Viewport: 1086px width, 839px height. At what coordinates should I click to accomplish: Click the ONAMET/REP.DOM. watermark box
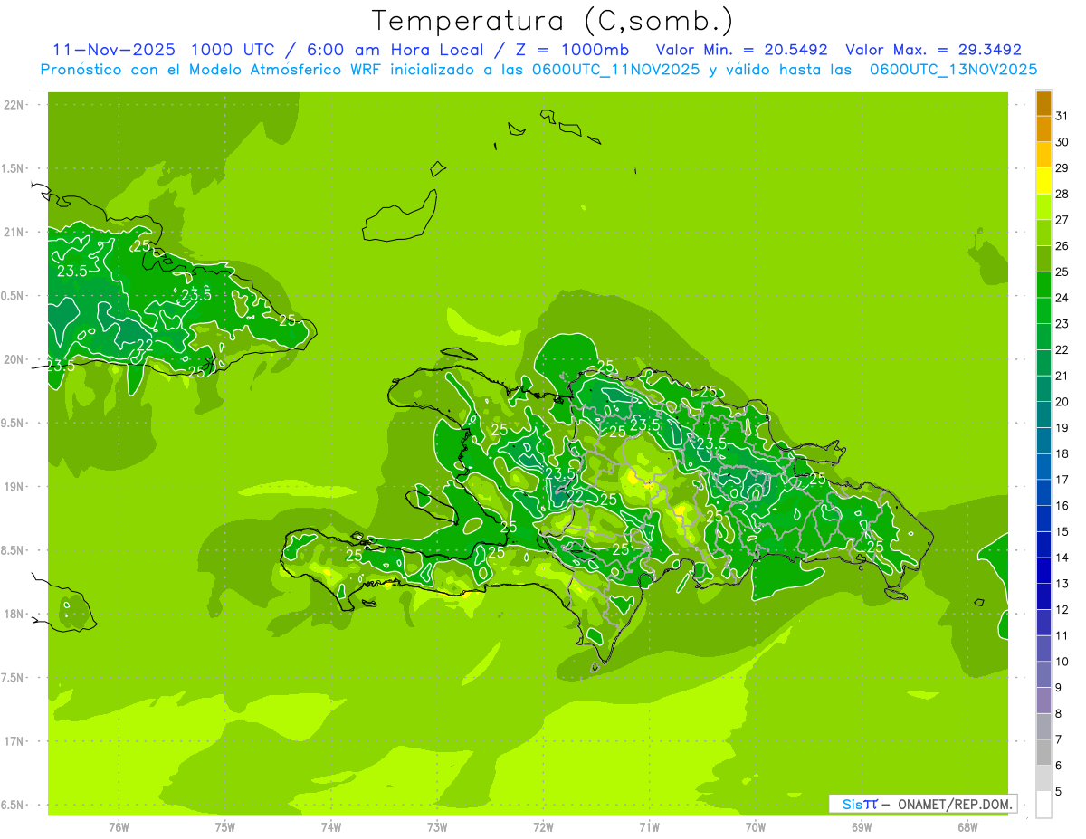click(922, 804)
